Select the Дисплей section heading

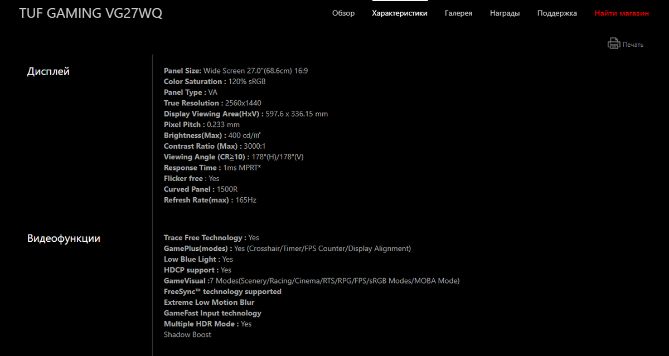point(49,71)
